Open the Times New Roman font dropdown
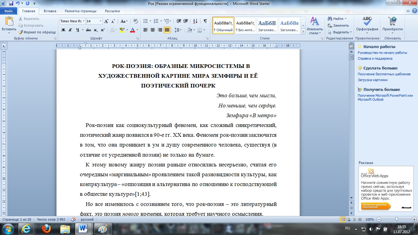This screenshot has width=418, height=235. pos(84,21)
